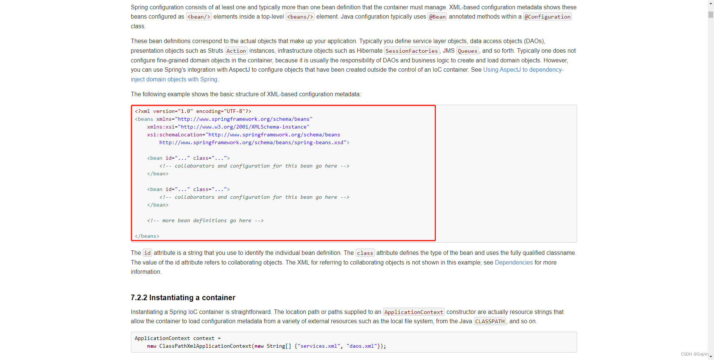The image size is (714, 360).
Task: Click the @Bean inline code
Action: 437,17
